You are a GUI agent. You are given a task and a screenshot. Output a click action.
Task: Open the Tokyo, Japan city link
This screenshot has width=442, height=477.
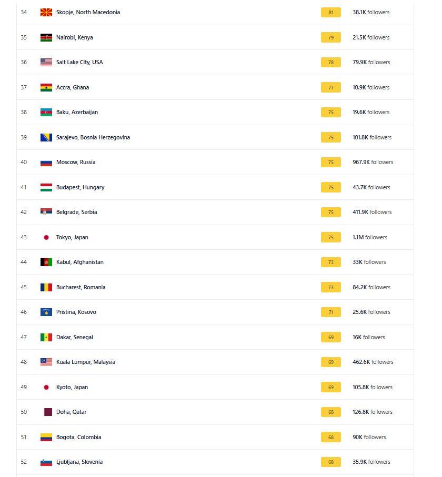tap(72, 237)
